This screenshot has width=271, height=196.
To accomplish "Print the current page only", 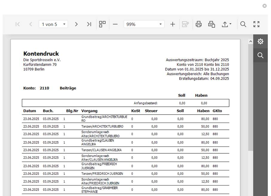I will point(212,24).
